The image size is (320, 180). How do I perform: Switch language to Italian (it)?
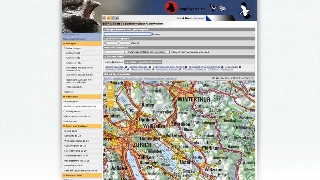click(x=113, y=18)
